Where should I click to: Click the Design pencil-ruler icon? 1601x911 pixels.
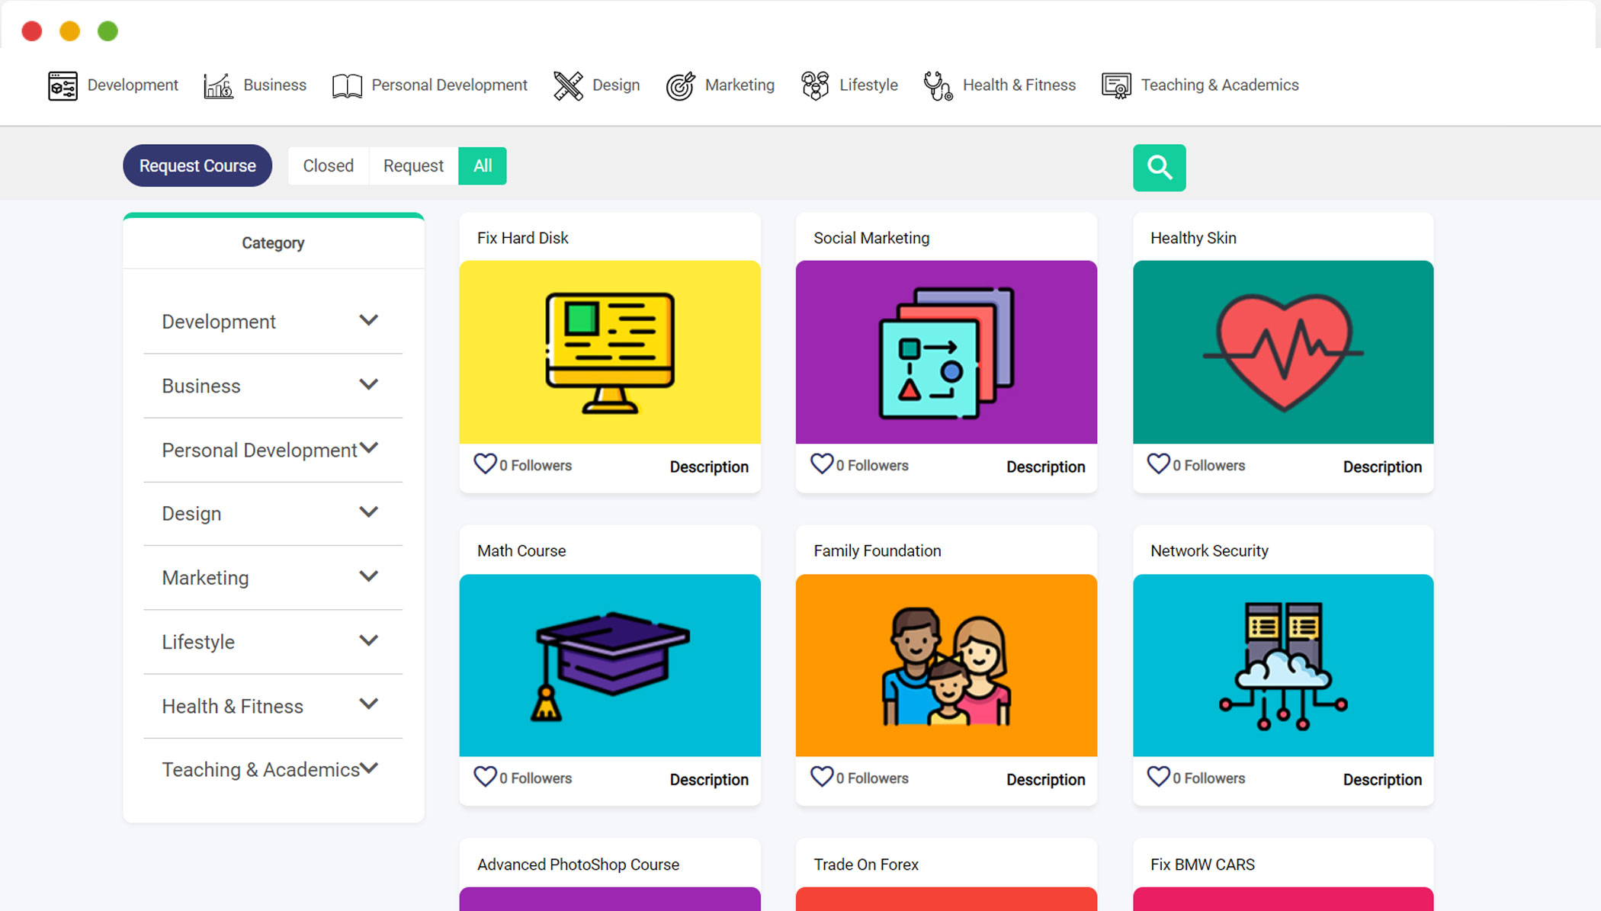tap(568, 85)
